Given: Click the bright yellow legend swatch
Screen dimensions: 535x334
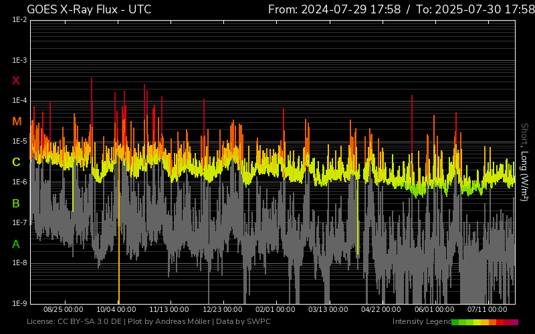Looking at the screenshot, I should (477, 323).
